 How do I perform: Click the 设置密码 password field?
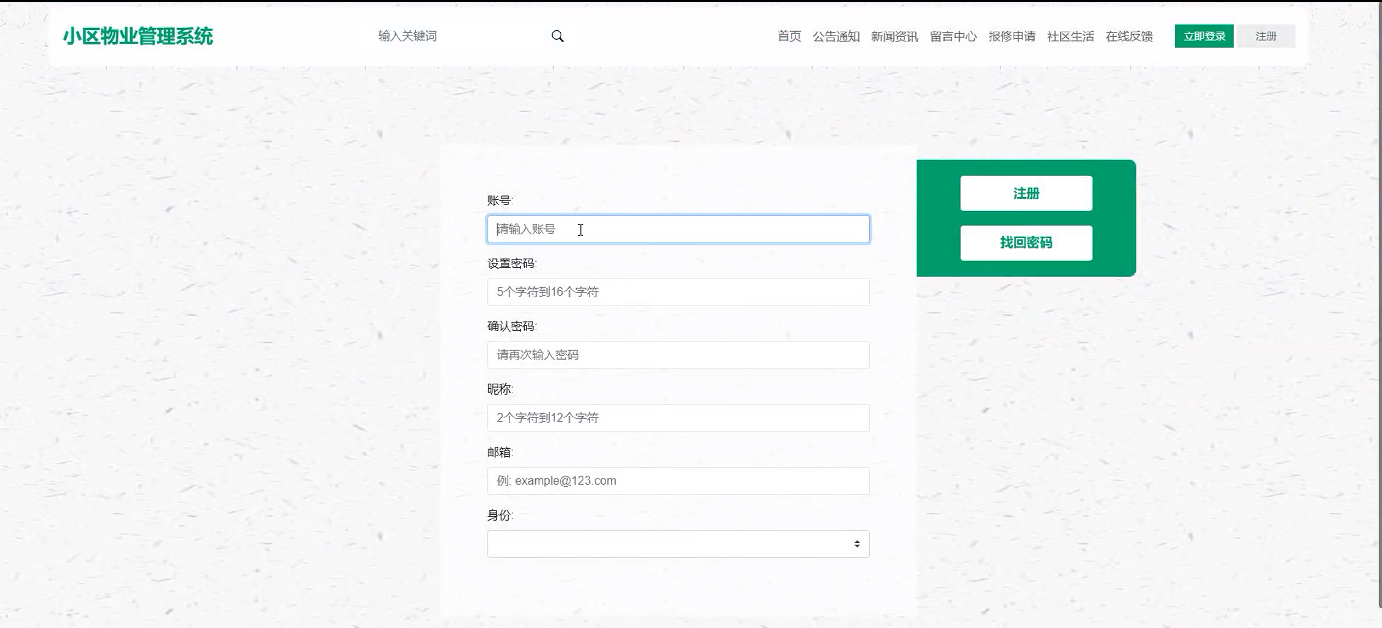coord(678,292)
